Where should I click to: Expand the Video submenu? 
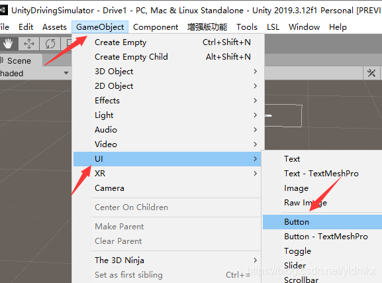tap(167, 144)
